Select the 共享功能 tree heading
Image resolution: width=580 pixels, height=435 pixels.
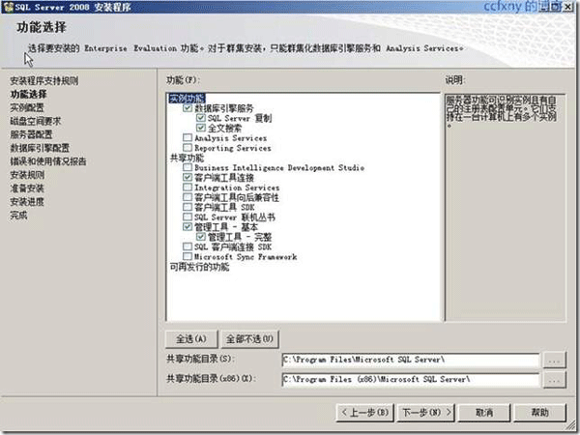(x=181, y=159)
